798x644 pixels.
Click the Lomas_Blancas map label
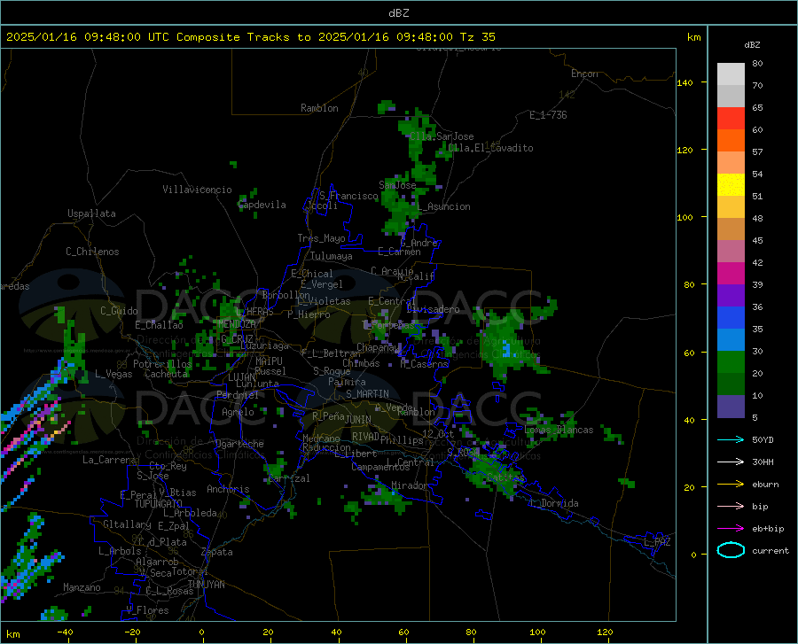tap(559, 430)
